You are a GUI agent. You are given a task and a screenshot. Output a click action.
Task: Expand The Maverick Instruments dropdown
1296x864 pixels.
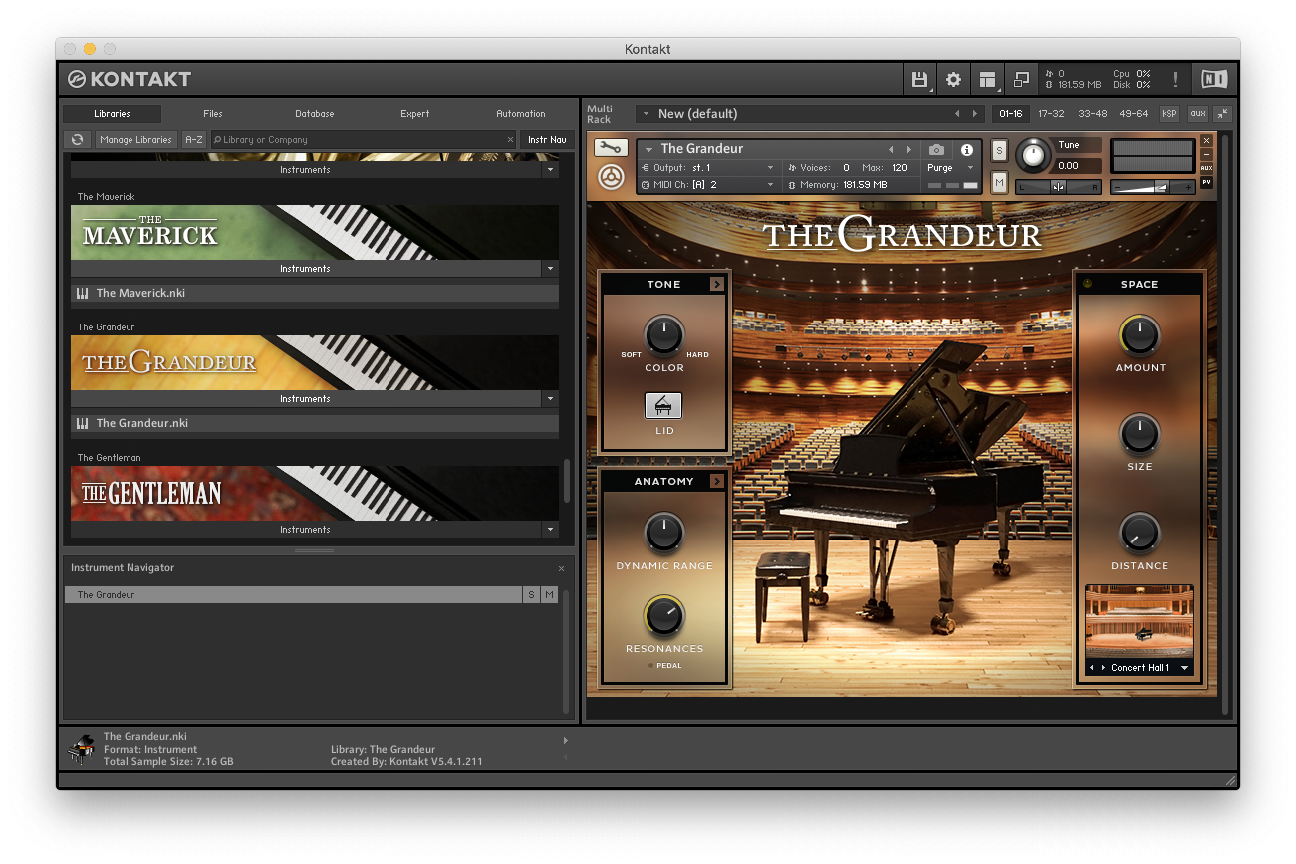[x=550, y=268]
